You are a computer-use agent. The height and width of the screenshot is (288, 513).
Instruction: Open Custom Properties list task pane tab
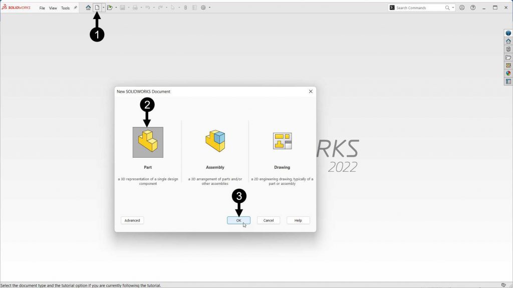click(508, 82)
